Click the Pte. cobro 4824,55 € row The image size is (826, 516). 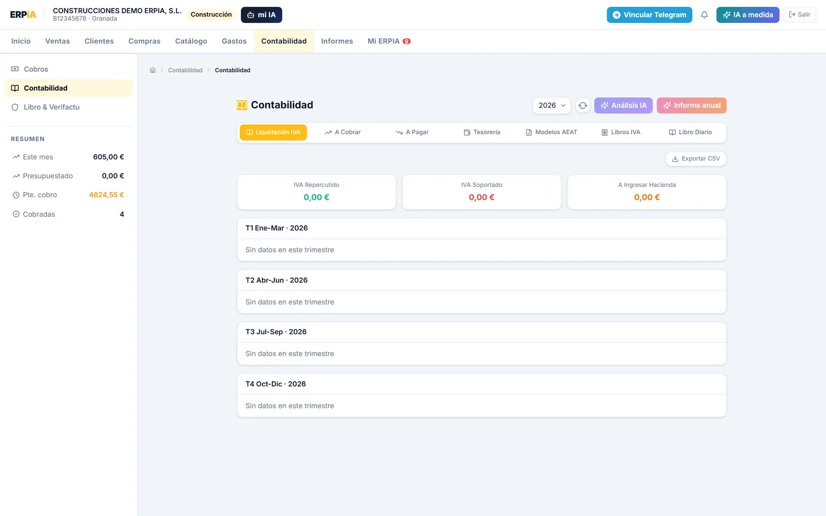click(x=68, y=195)
